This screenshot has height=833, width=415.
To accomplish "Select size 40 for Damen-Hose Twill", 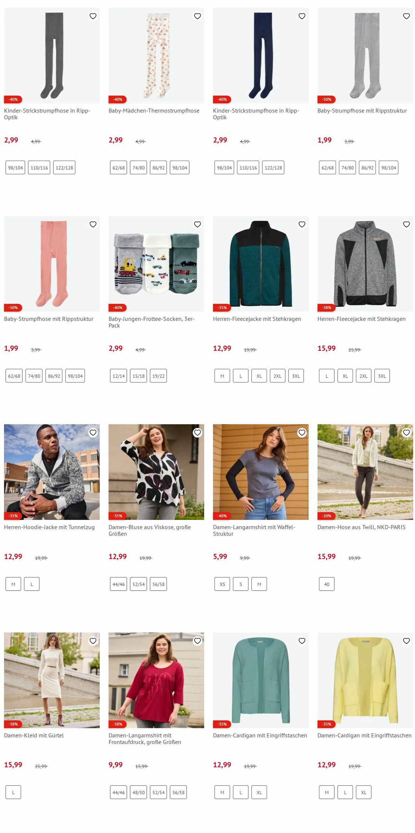I will [327, 584].
